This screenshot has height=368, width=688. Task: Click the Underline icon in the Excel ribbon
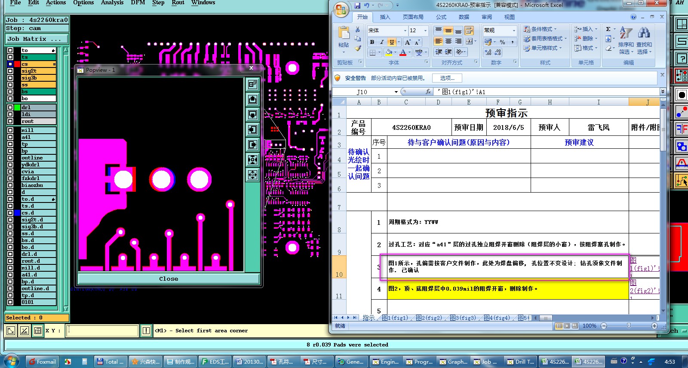click(x=391, y=42)
